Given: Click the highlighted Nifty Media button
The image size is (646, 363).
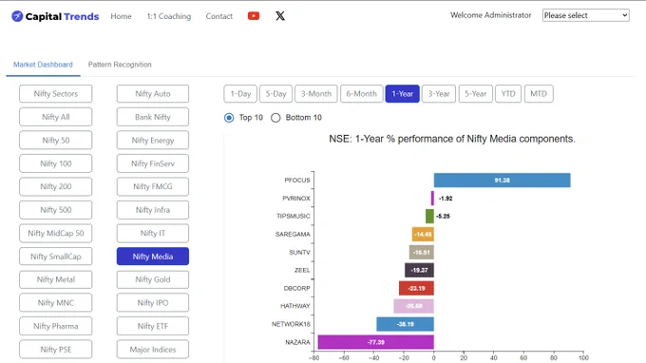Looking at the screenshot, I should click(153, 257).
